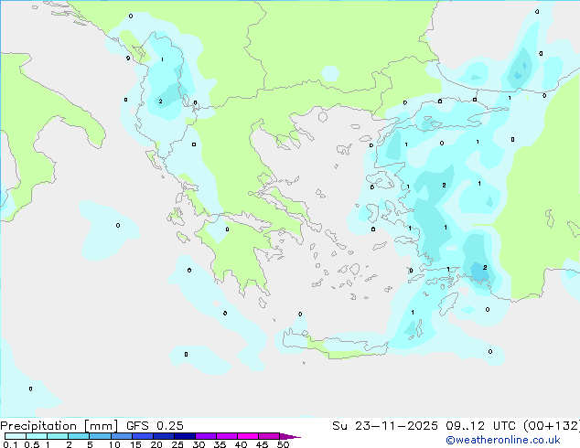The height and width of the screenshot is (448, 580).
Task: Click the '0.5' legend scale label
Action: pos(31,444)
